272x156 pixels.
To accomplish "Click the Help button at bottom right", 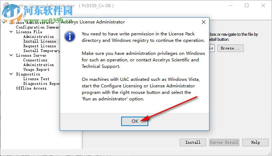I will [x=255, y=142].
